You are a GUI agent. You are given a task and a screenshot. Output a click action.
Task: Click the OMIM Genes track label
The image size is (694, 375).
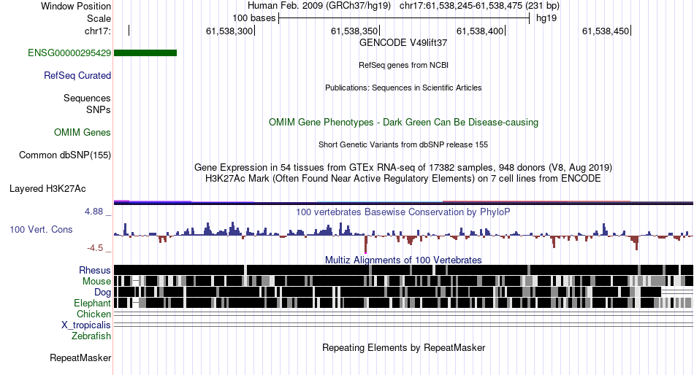83,132
